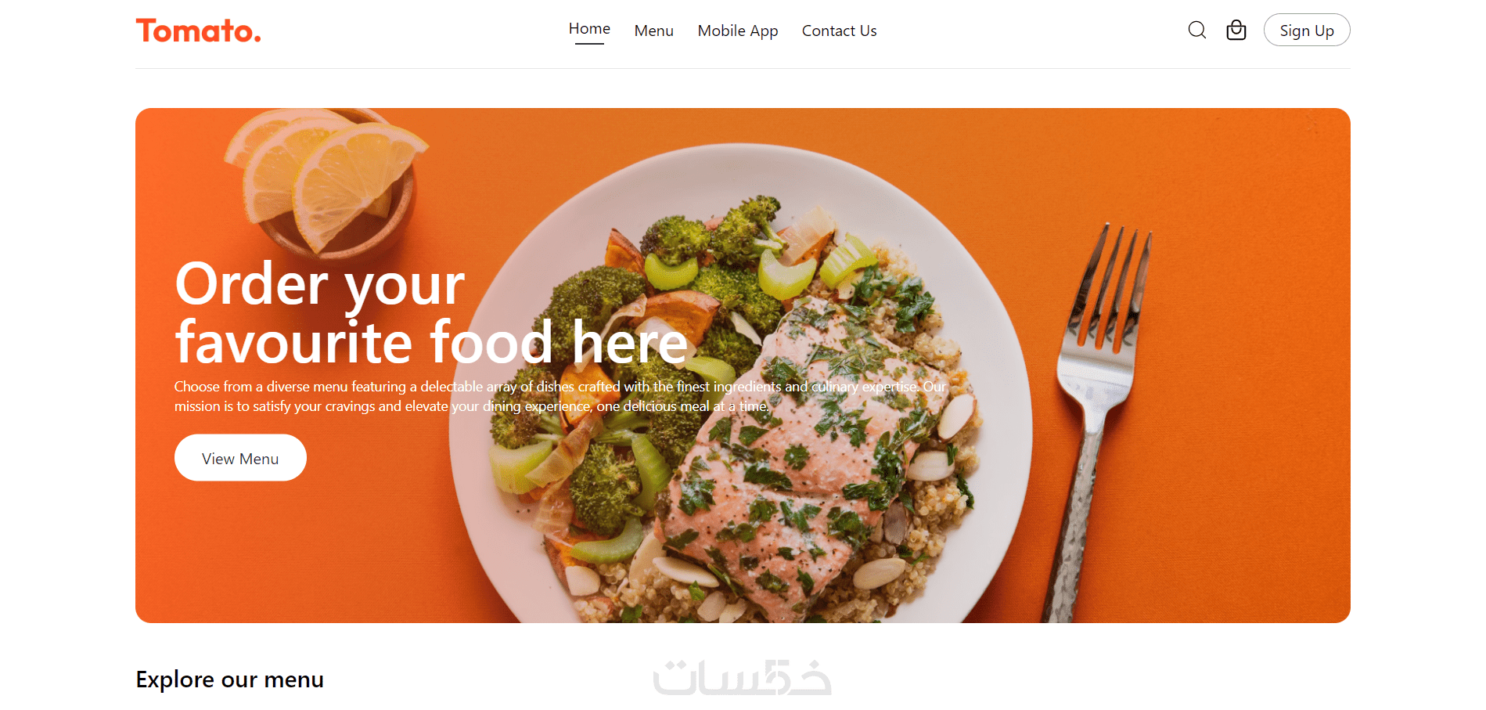Click the gray Arabic watermark logo
The image size is (1486, 710).
742,677
